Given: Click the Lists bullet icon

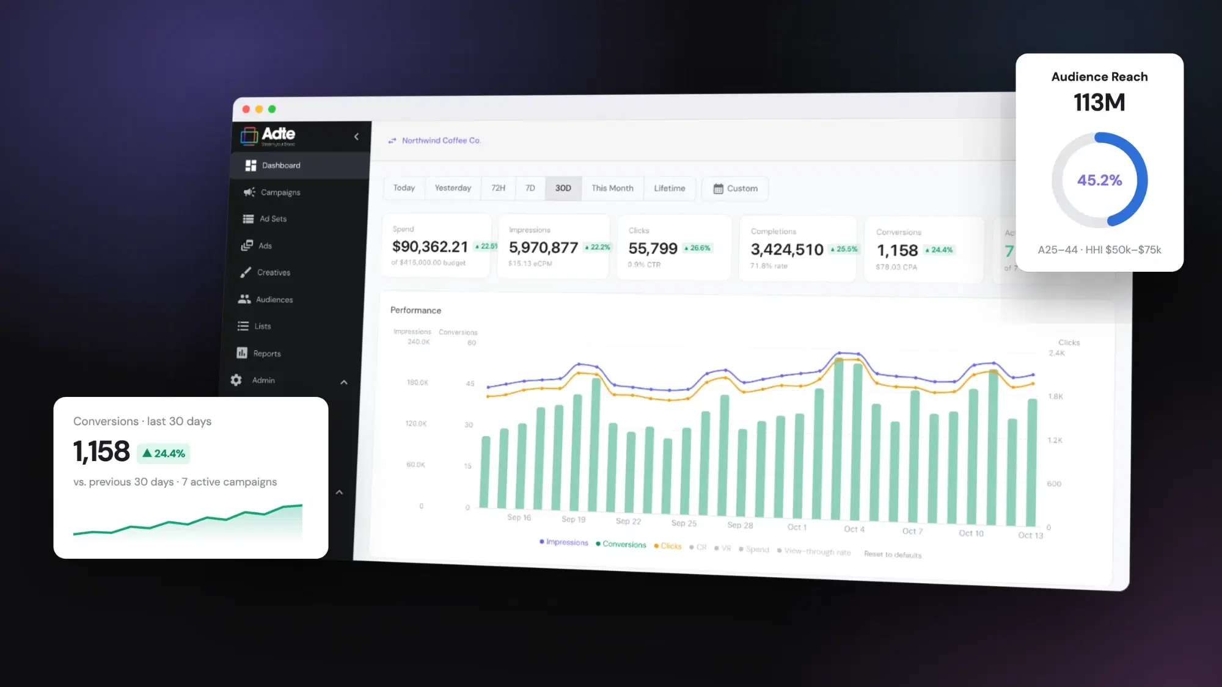Looking at the screenshot, I should [243, 326].
